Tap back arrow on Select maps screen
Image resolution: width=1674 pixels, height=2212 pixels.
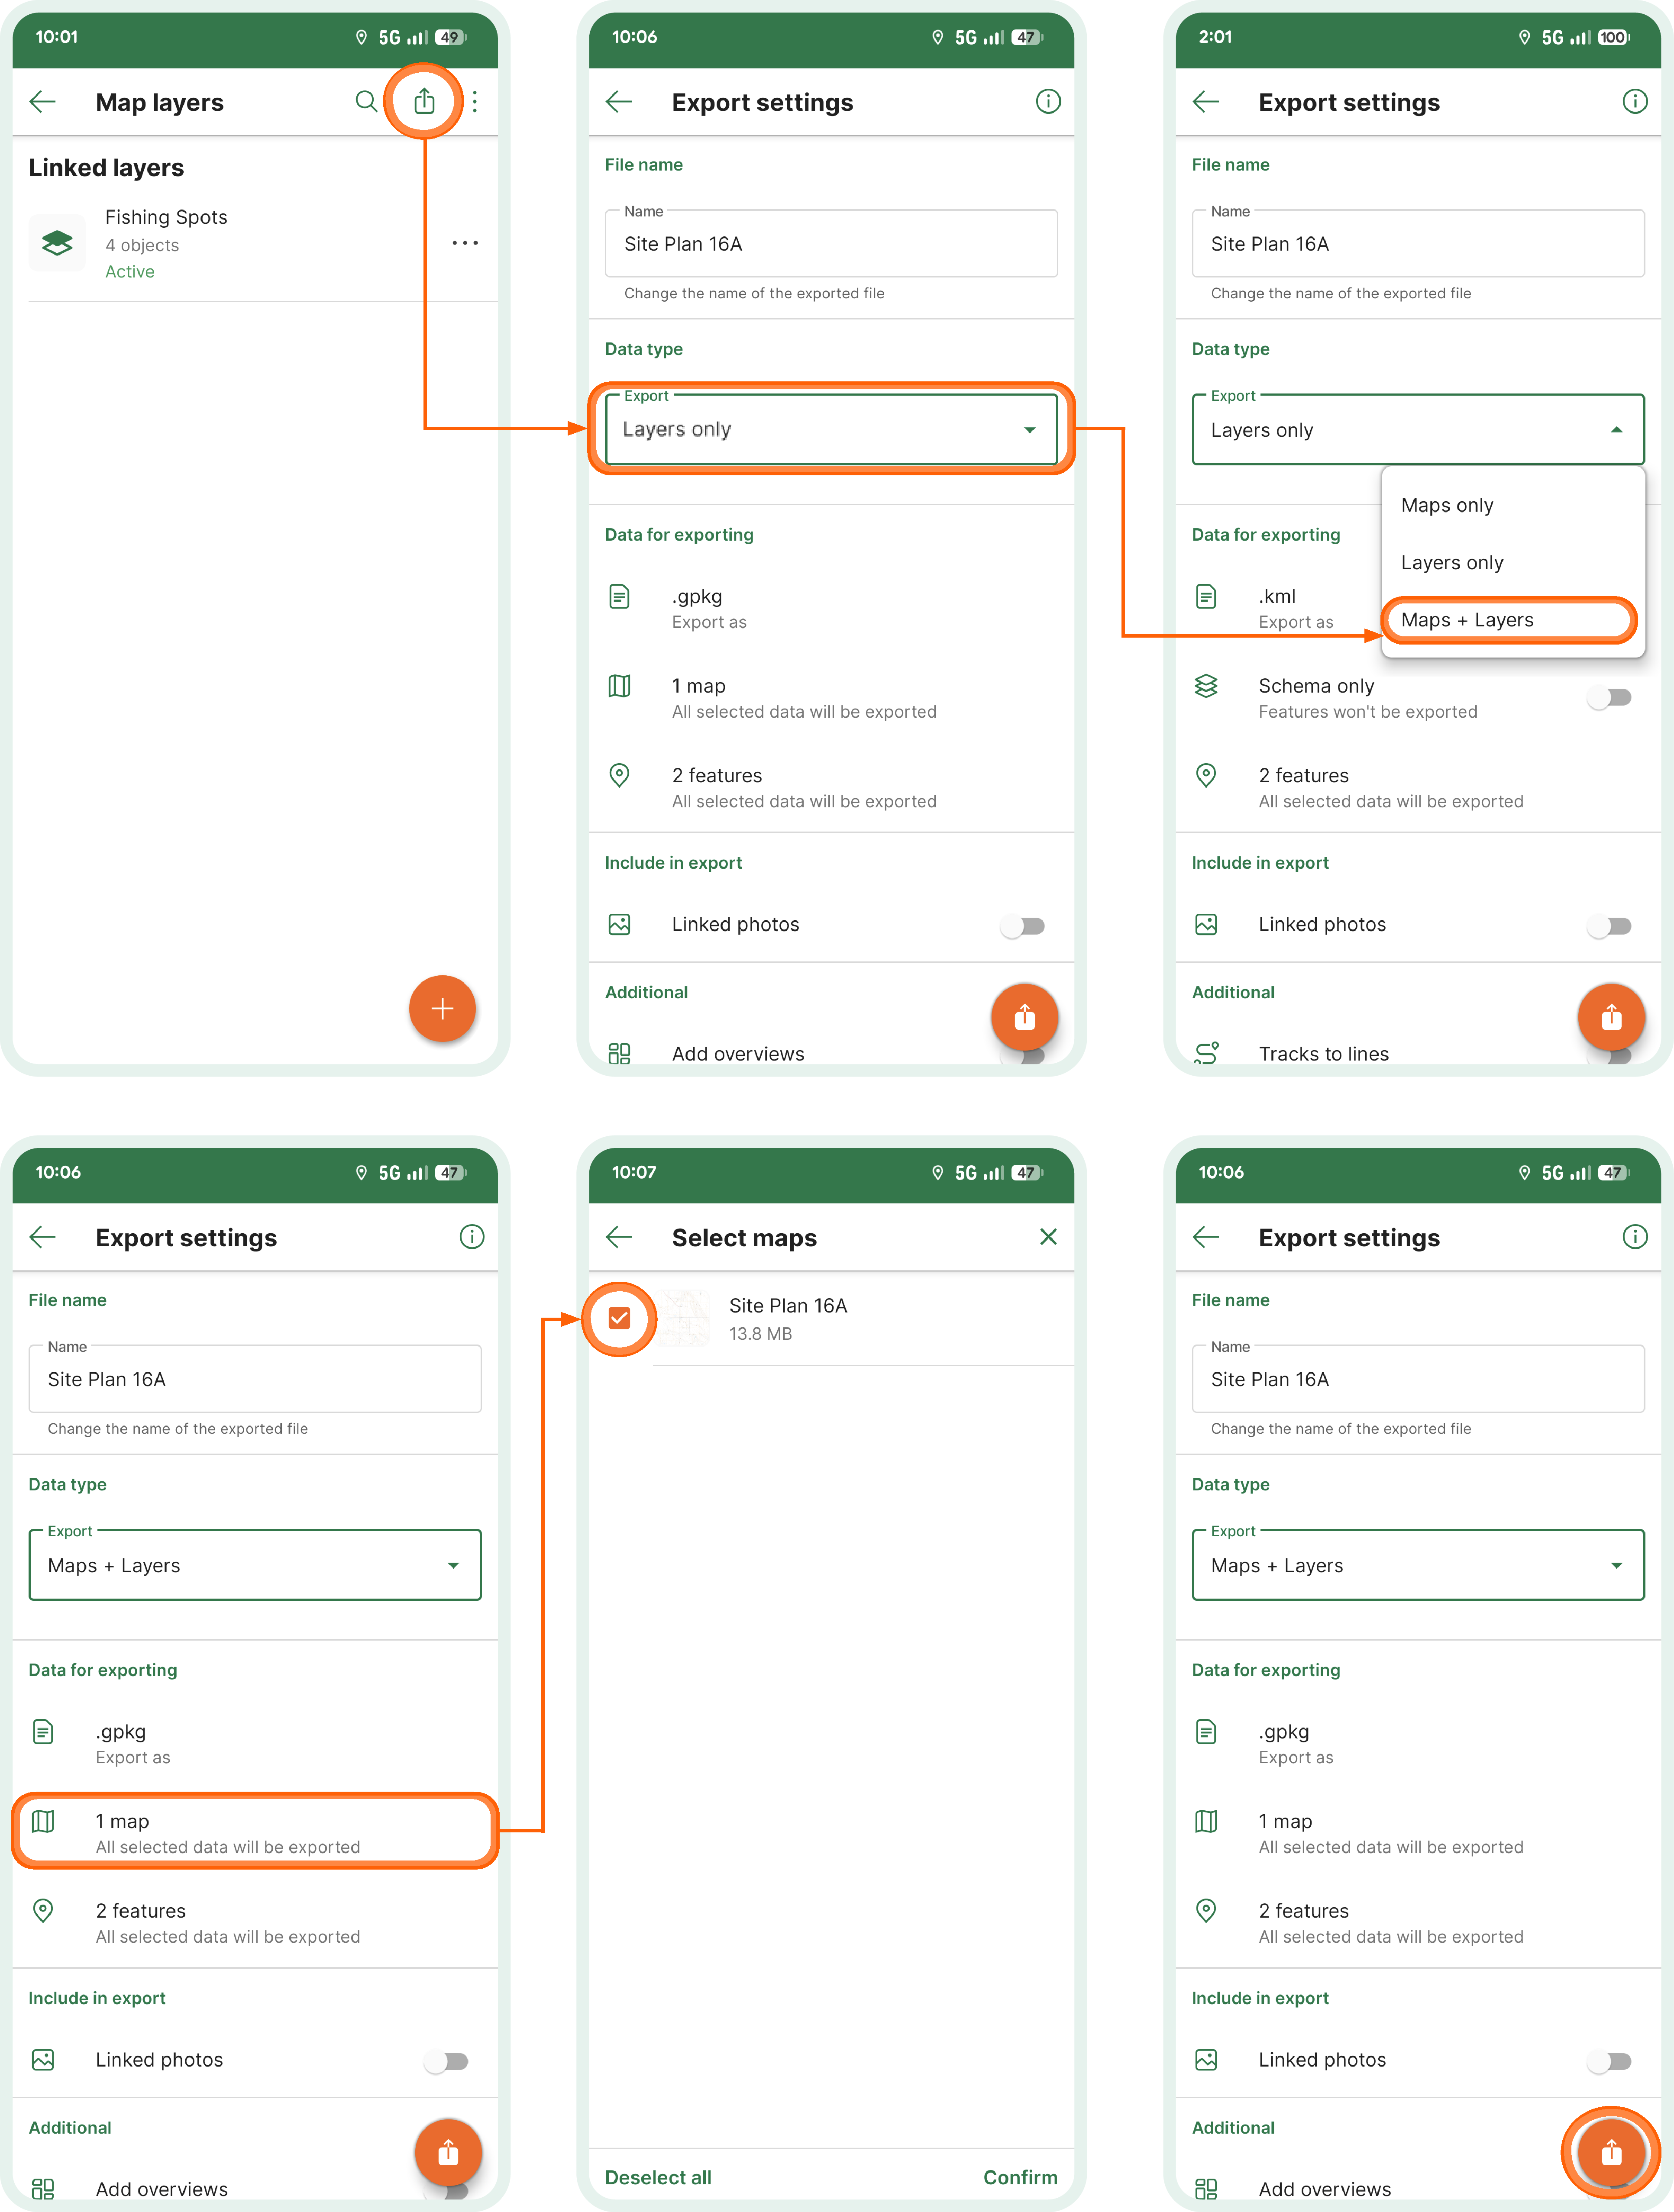point(619,1237)
